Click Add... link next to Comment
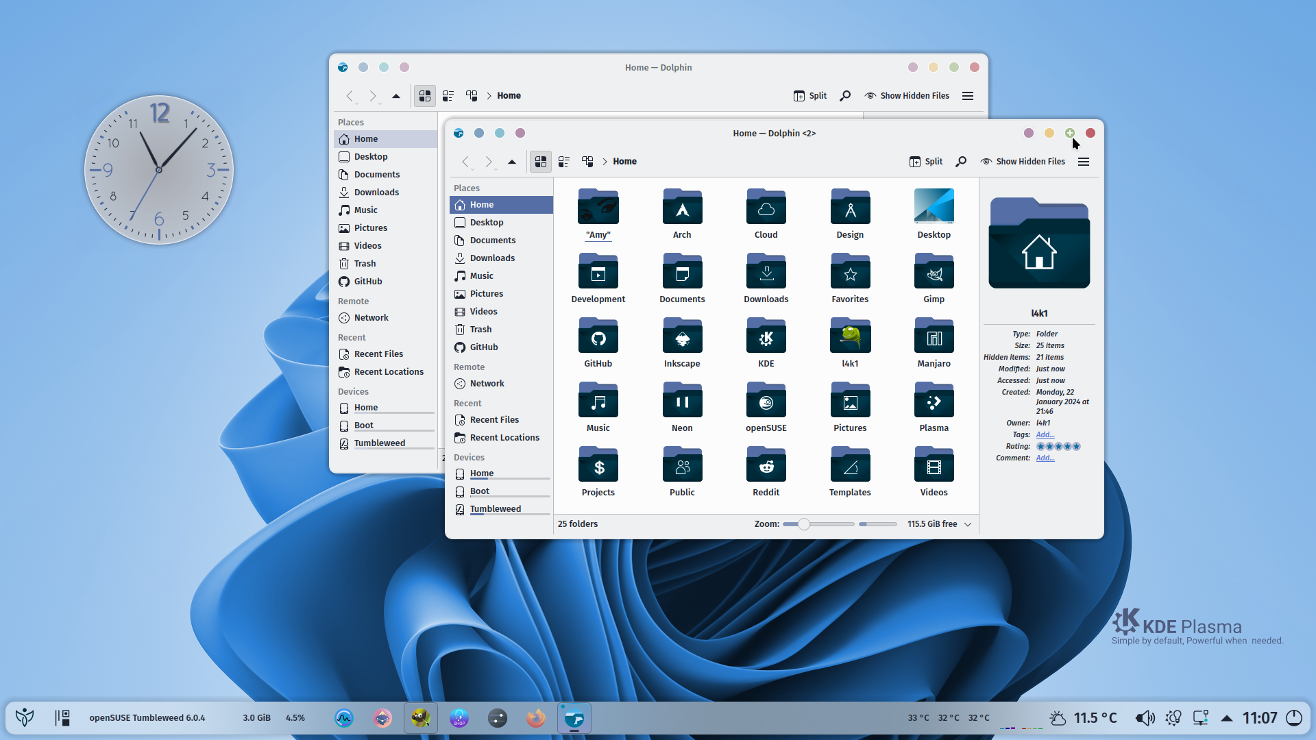 tap(1045, 458)
